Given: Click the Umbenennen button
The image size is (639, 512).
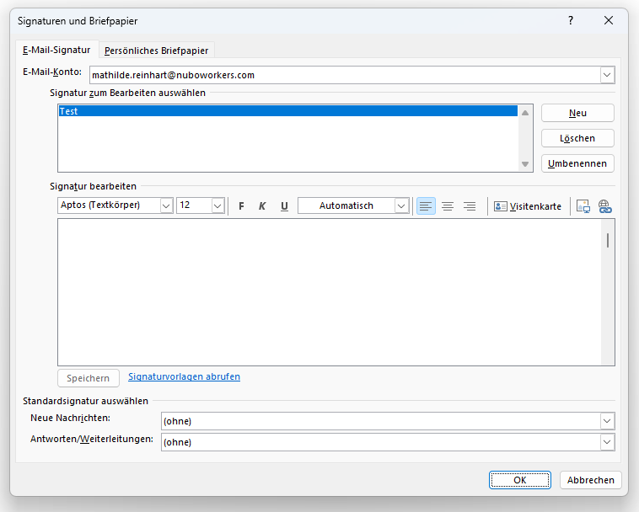Looking at the screenshot, I should coord(577,163).
